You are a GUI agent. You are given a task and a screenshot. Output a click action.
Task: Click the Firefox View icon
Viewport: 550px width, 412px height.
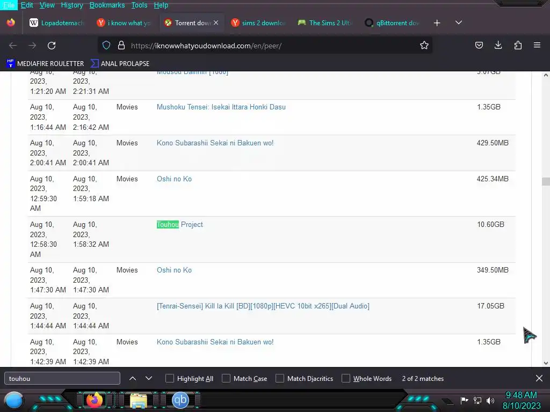click(x=11, y=23)
